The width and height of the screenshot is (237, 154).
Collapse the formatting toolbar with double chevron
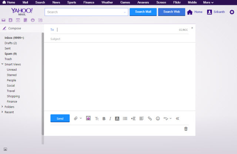coord(177,118)
